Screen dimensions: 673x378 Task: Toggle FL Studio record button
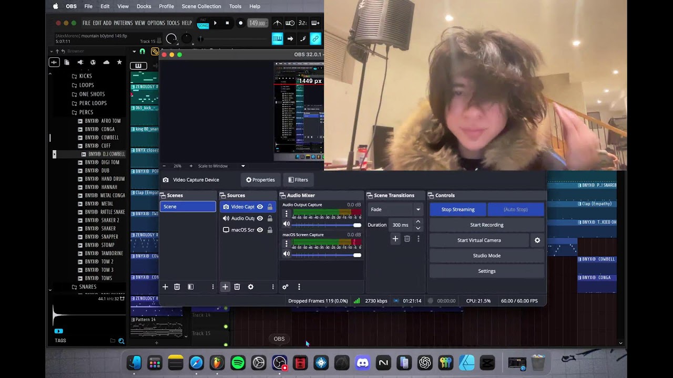[x=240, y=23]
